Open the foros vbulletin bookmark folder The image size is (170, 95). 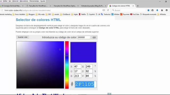coord(19,14)
